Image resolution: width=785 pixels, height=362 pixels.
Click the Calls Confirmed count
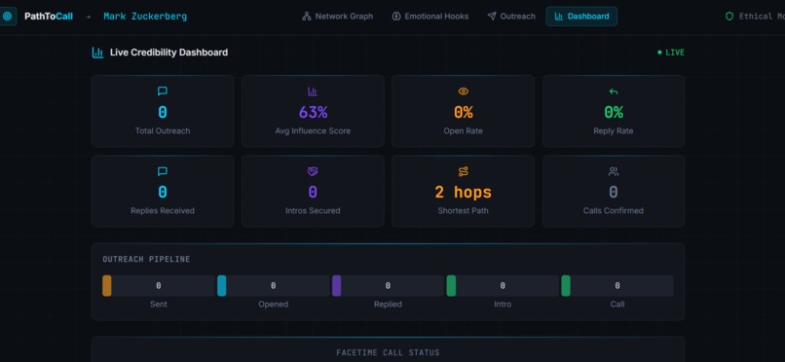coord(614,193)
